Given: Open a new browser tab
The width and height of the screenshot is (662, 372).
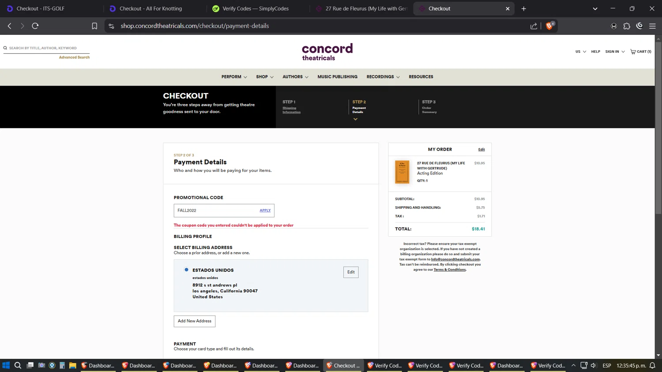Looking at the screenshot, I should coord(523,8).
